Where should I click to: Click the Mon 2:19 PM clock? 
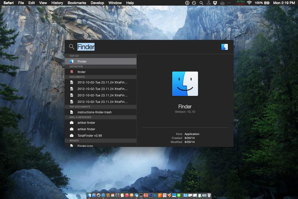click(x=284, y=3)
